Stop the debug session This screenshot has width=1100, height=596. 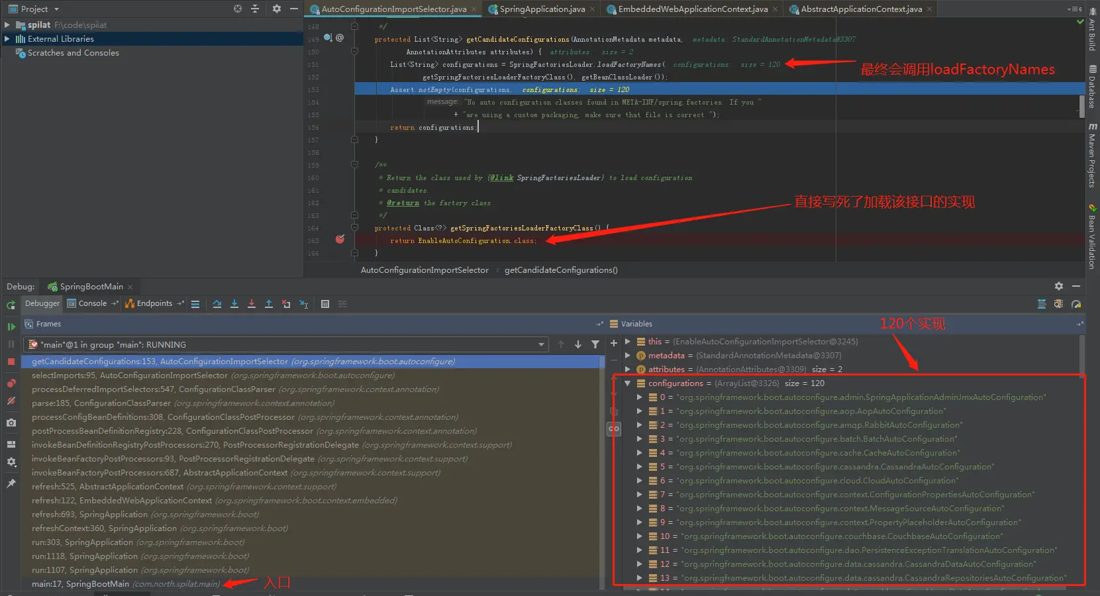tap(11, 362)
